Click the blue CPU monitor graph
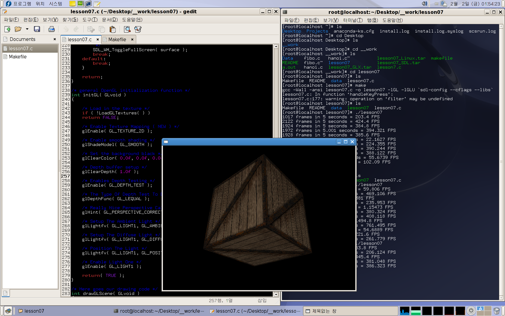505x316 pixels. pyautogui.click(x=405, y=311)
